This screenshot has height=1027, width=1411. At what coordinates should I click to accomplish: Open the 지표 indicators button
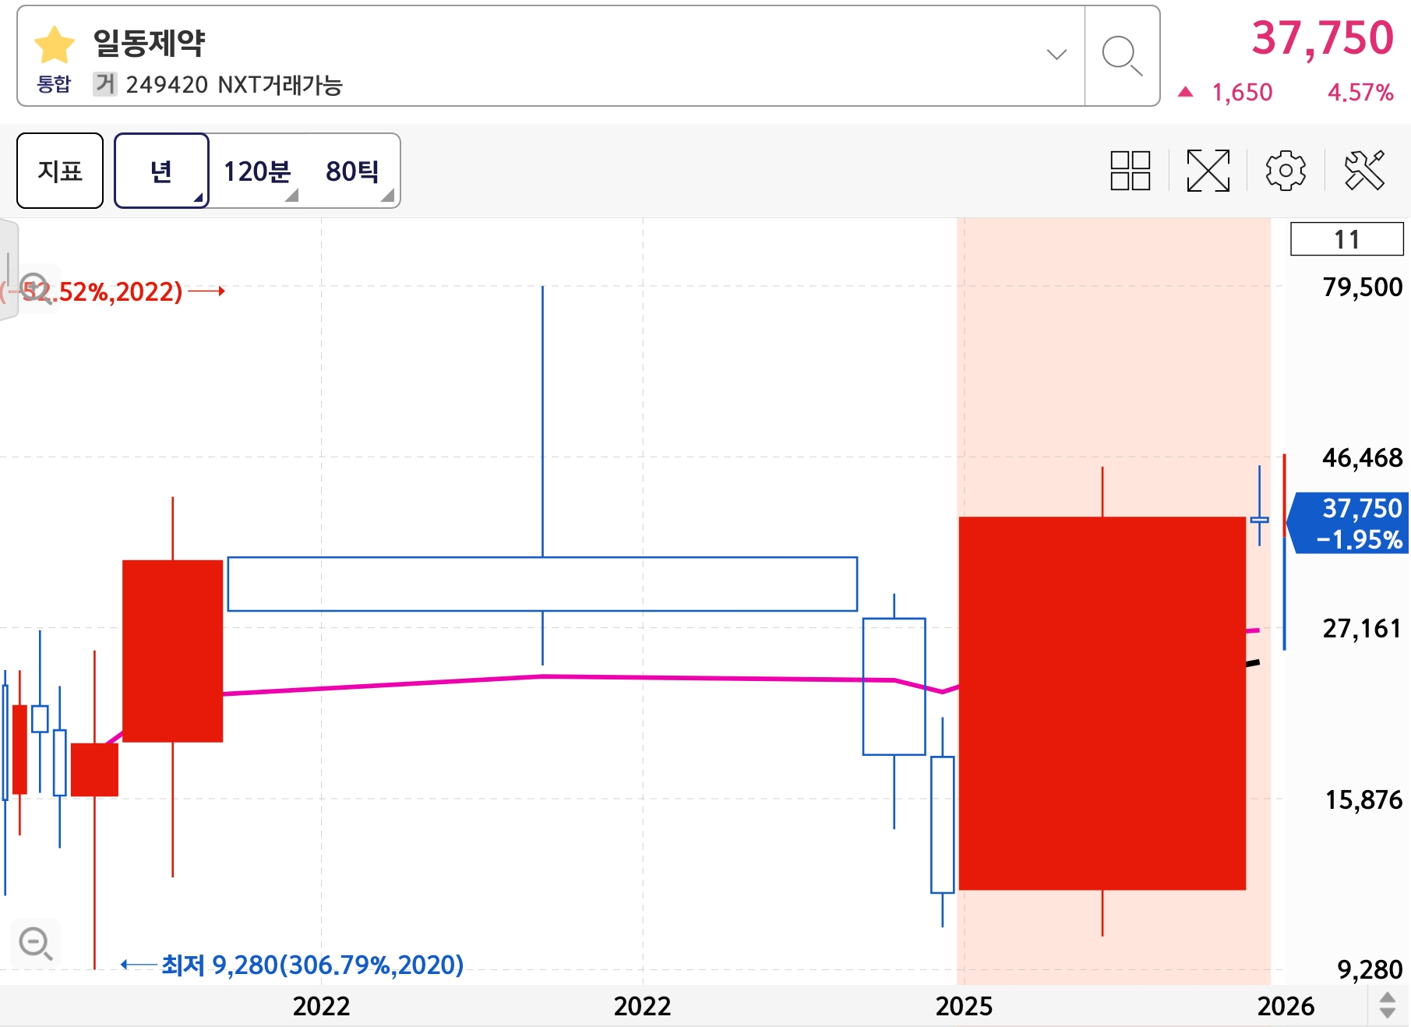(60, 171)
